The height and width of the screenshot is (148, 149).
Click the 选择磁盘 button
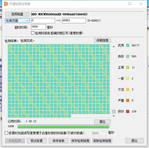[17, 14]
